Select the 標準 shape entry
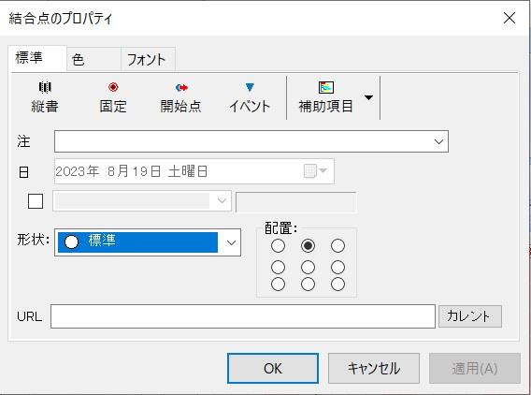The image size is (531, 395). 137,241
